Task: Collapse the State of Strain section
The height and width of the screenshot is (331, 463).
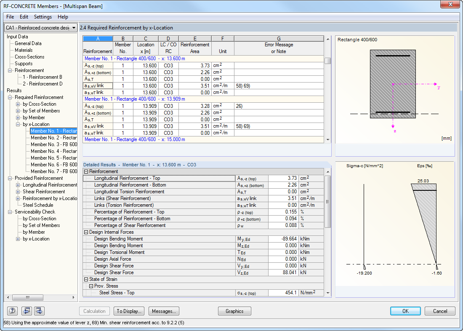Action: 86,279
